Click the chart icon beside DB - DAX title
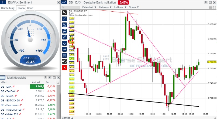Image resolution: width=217 pixels, height=119 pixels. (x=64, y=2)
